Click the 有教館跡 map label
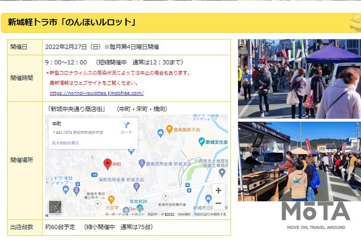This screenshot has width=361, height=240. pyautogui.click(x=138, y=201)
